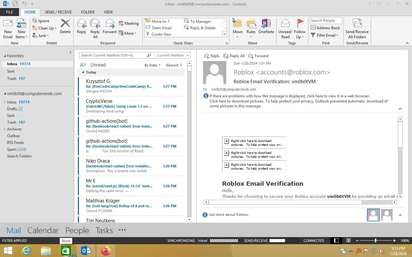The image size is (412, 257).
Task: Open the email from Niko Draca
Action: point(131,166)
